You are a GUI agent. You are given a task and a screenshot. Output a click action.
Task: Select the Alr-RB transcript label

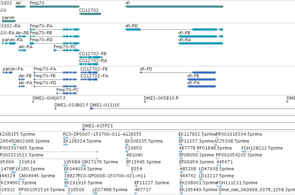coord(22,33)
